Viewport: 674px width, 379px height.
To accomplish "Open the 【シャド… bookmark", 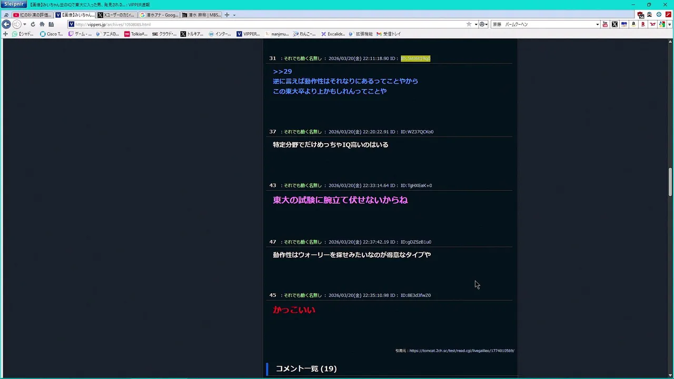I will pos(24,34).
